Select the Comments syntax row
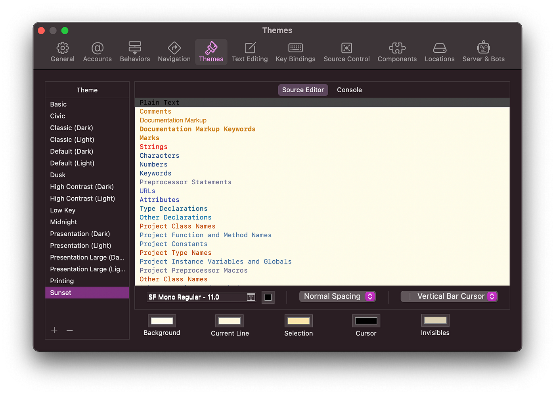The image size is (555, 395). coord(322,112)
